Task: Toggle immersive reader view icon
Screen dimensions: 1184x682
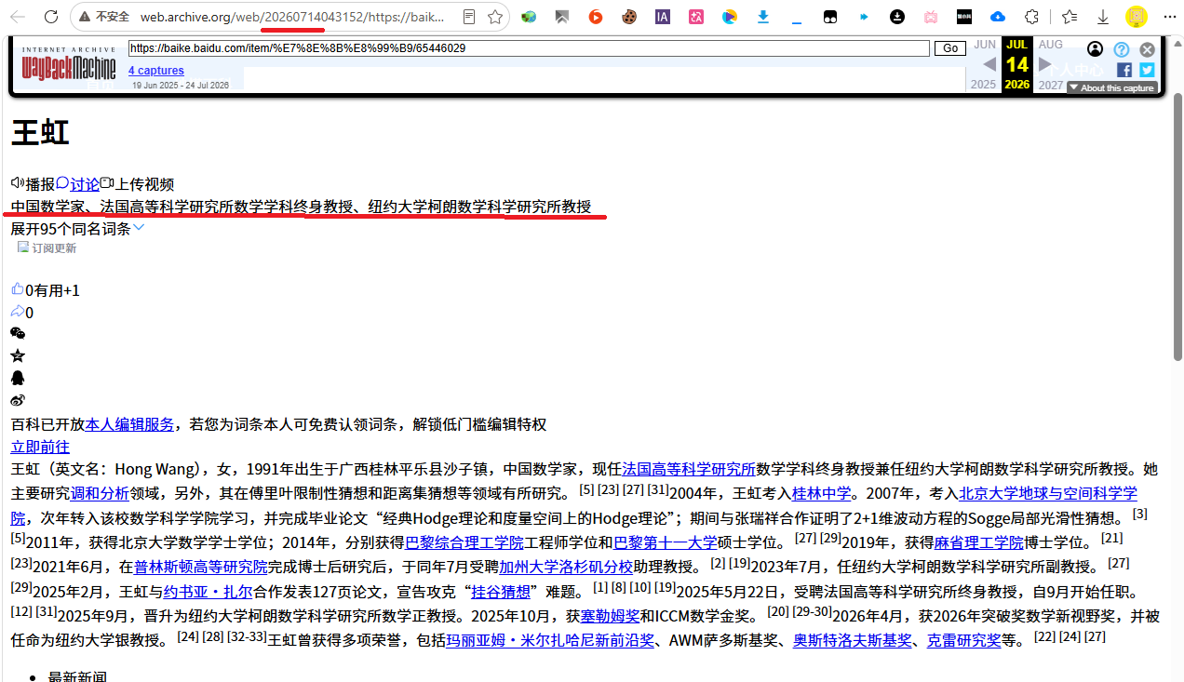Action: tap(470, 17)
